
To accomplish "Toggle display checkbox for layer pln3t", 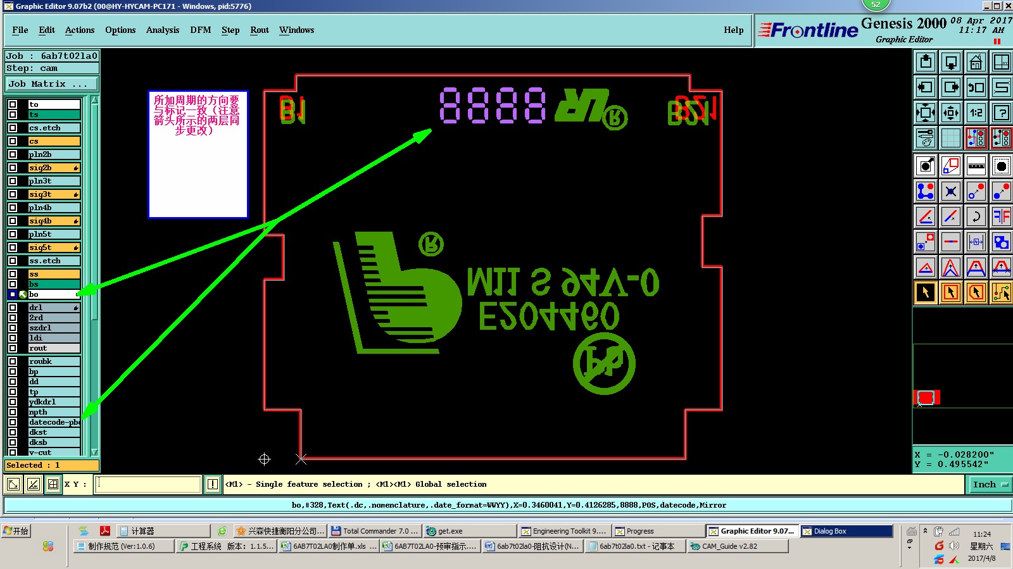I will coord(13,181).
